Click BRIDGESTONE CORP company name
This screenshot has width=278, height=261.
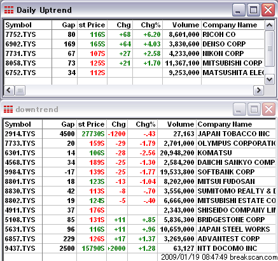pyautogui.click(x=231, y=220)
